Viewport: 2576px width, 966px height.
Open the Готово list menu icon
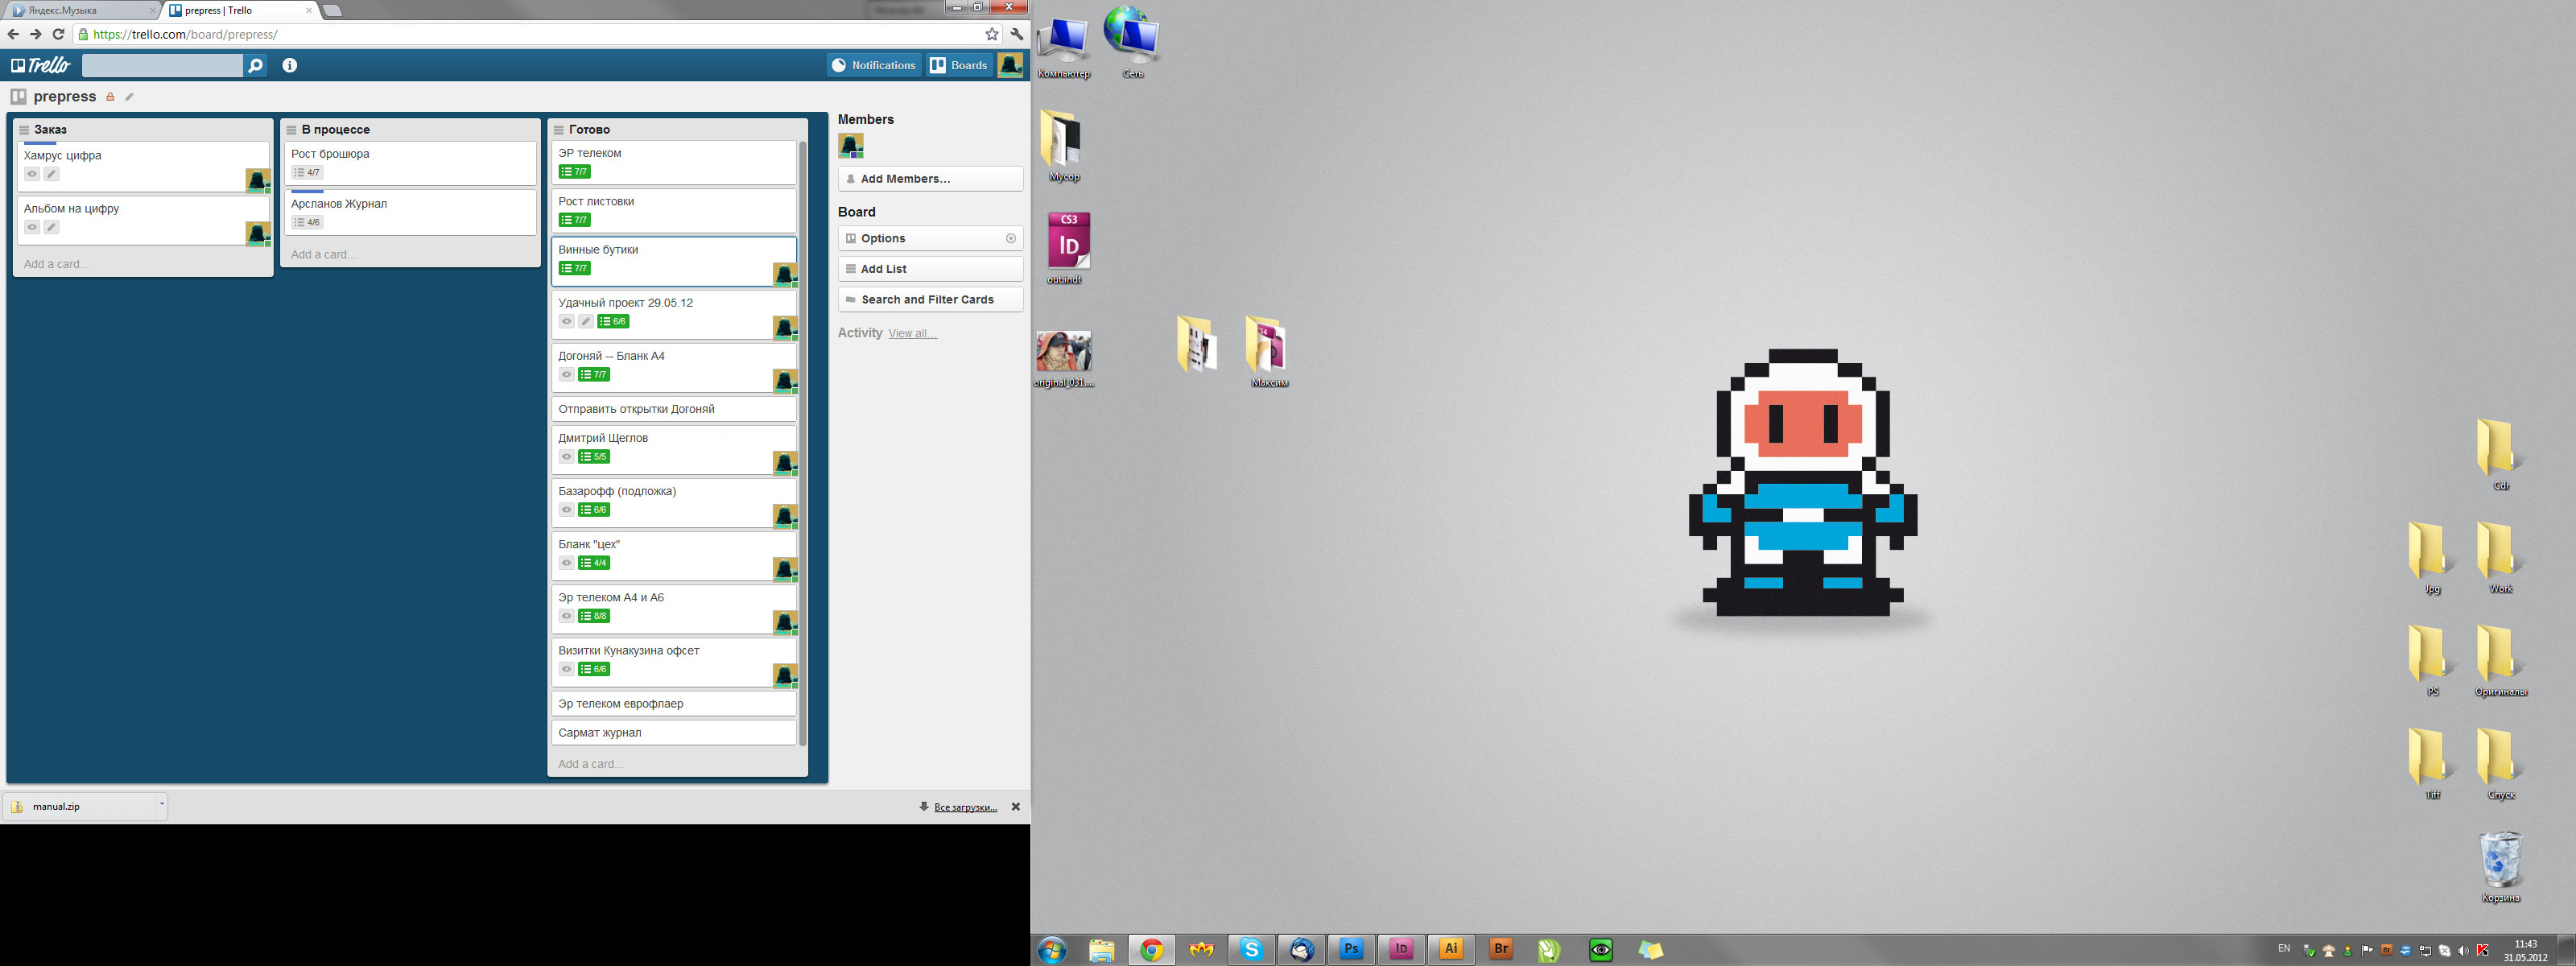click(x=559, y=130)
